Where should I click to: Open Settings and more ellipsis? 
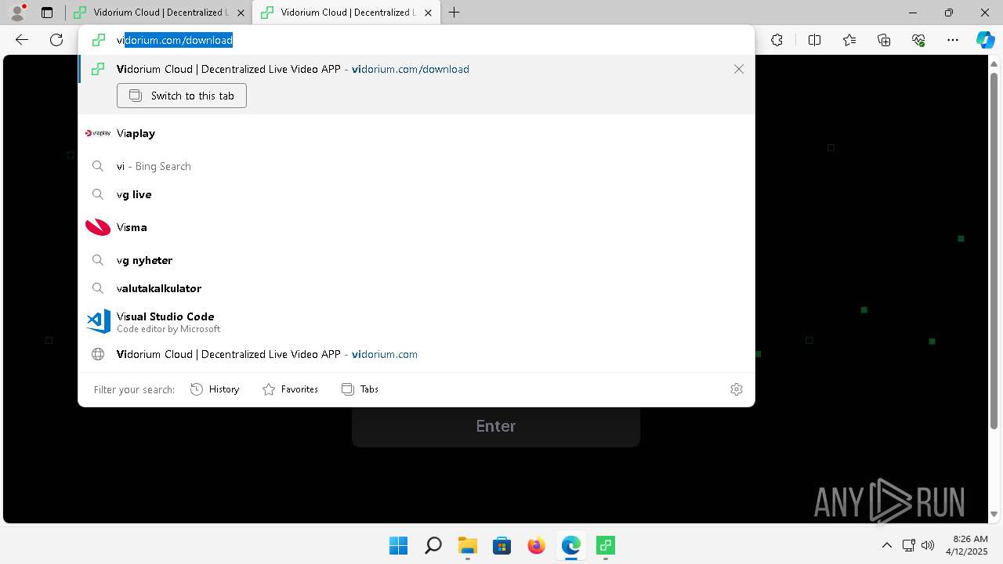(953, 40)
